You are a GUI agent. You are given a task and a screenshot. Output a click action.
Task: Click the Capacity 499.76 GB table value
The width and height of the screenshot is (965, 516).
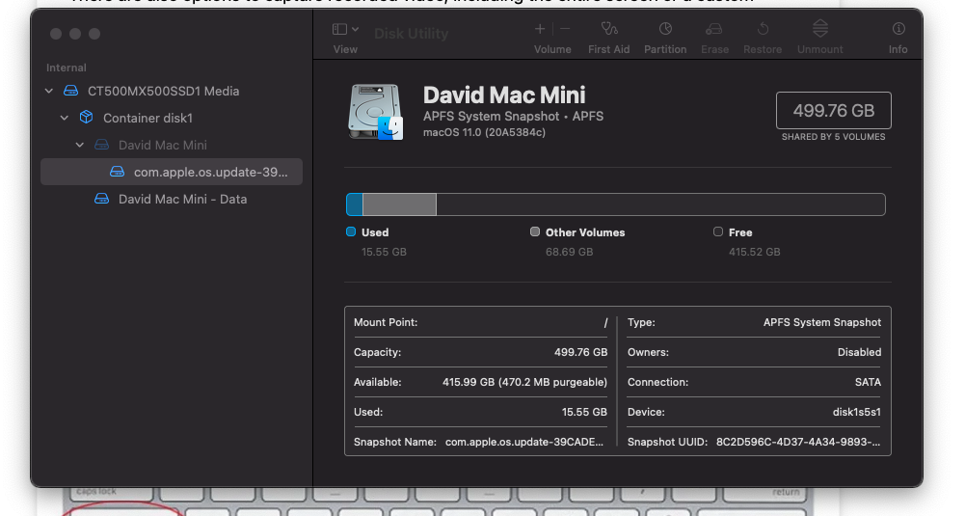(580, 352)
